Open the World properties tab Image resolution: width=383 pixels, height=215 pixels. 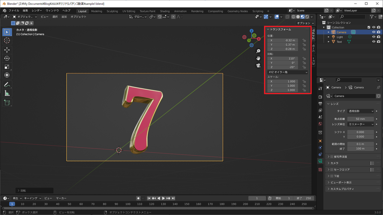click(320, 124)
